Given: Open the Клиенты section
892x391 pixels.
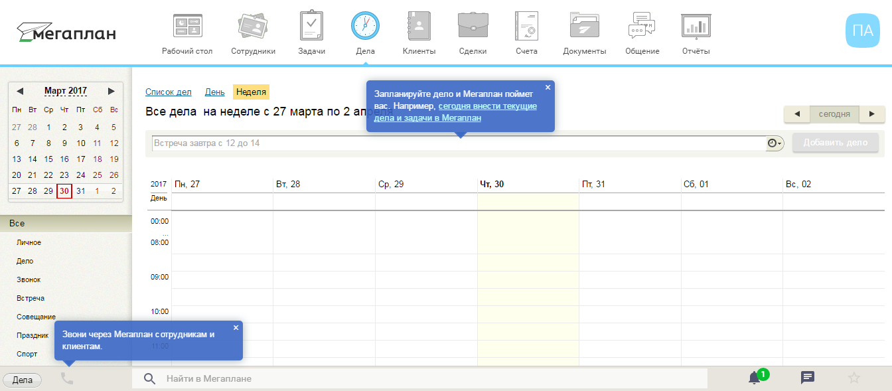Looking at the screenshot, I should (x=419, y=34).
